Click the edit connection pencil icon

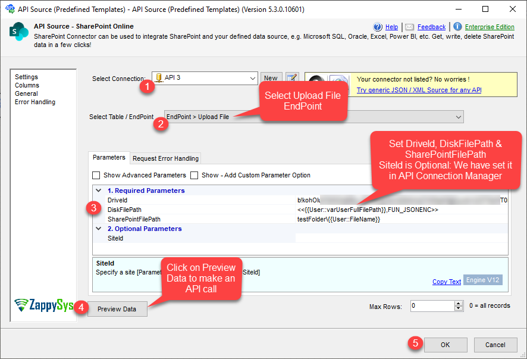[292, 78]
